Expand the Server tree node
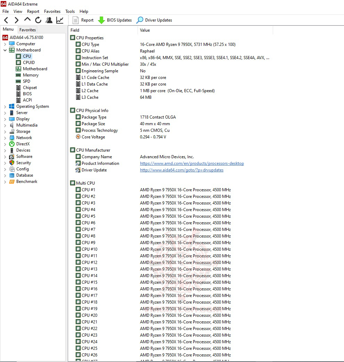The width and height of the screenshot is (344, 362). (x=5, y=113)
